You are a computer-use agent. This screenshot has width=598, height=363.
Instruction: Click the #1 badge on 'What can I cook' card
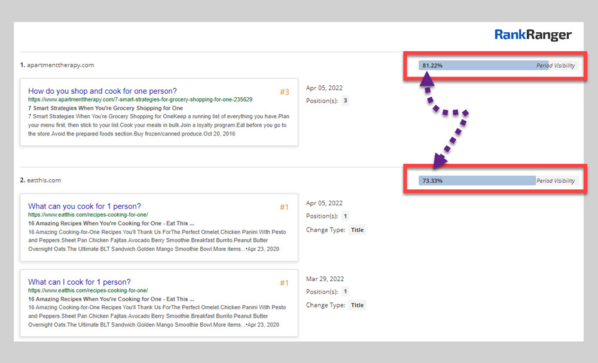click(284, 283)
